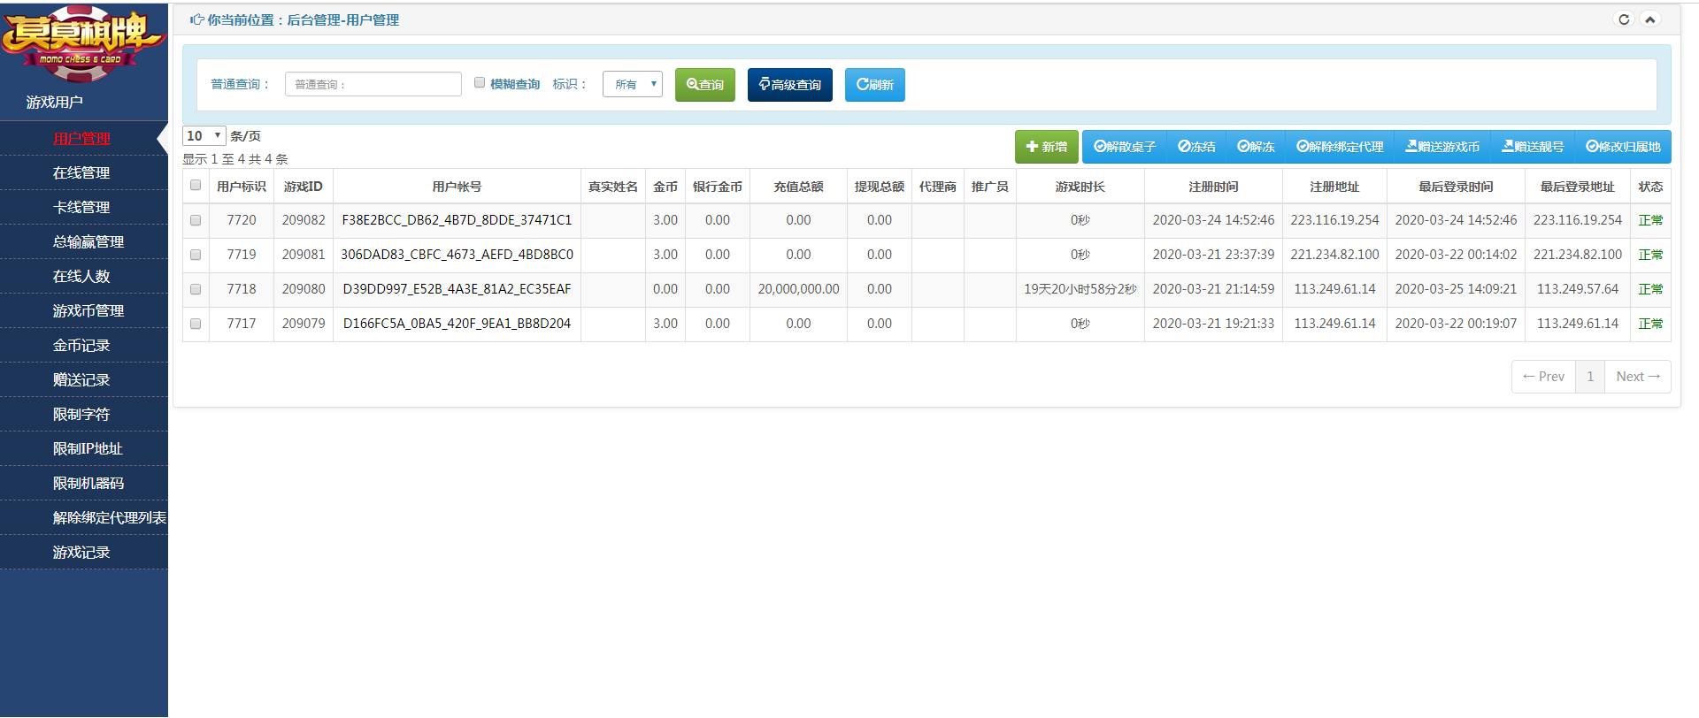Go to the Next page
Viewport: 1699px width, 718px height.
[1637, 377]
